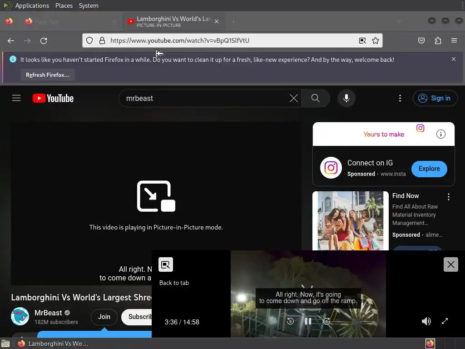465x349 pixels.
Task: Click Instagram logo in Connect on IG ad
Action: tap(331, 168)
